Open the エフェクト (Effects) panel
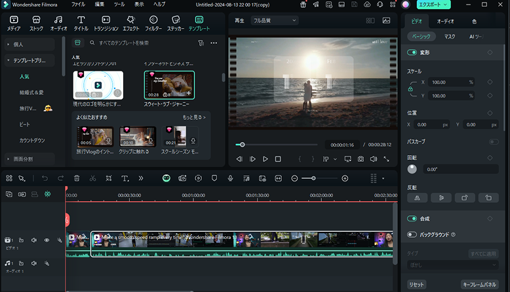510x292 pixels. pyautogui.click(x=130, y=24)
